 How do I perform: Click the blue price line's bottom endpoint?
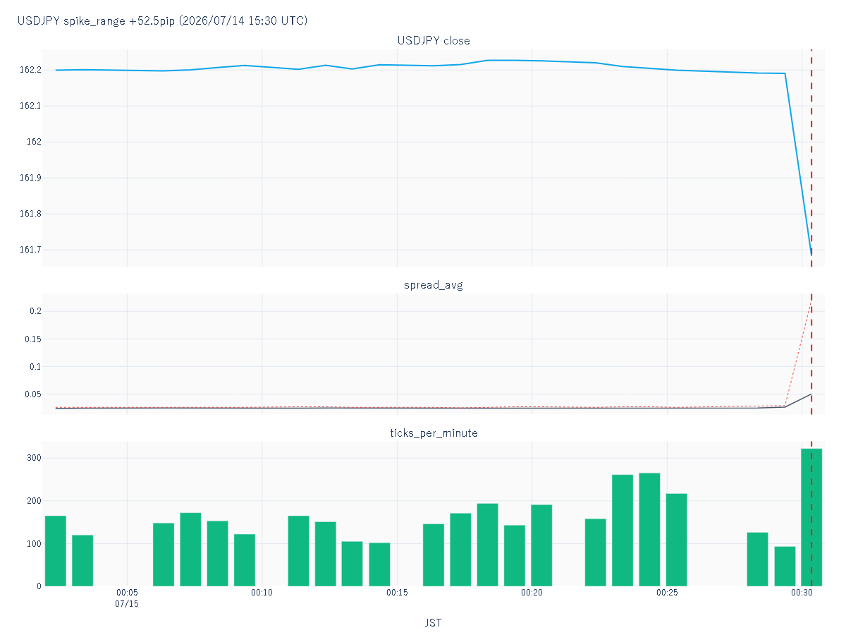coord(811,254)
